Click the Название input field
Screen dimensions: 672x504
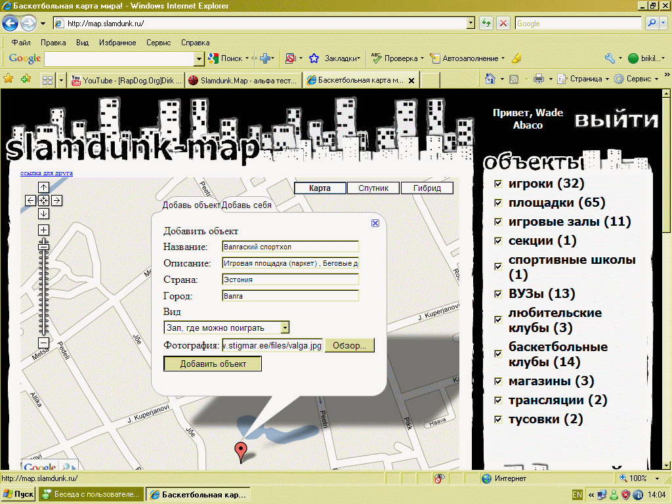click(291, 247)
